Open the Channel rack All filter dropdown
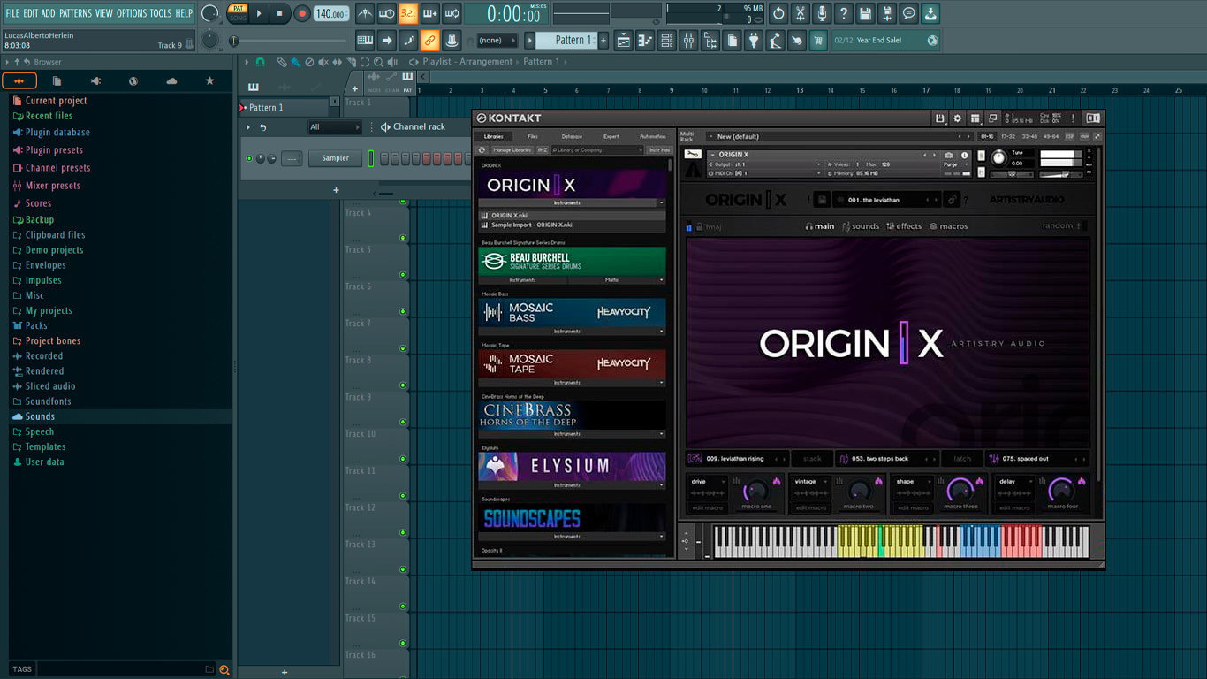The width and height of the screenshot is (1207, 679). pos(334,127)
